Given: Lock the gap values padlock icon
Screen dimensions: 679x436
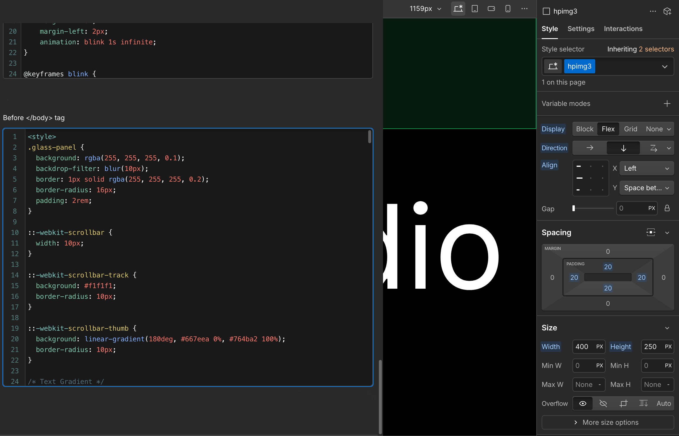Looking at the screenshot, I should 667,208.
